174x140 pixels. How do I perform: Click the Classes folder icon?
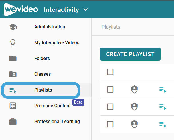click(x=13, y=74)
